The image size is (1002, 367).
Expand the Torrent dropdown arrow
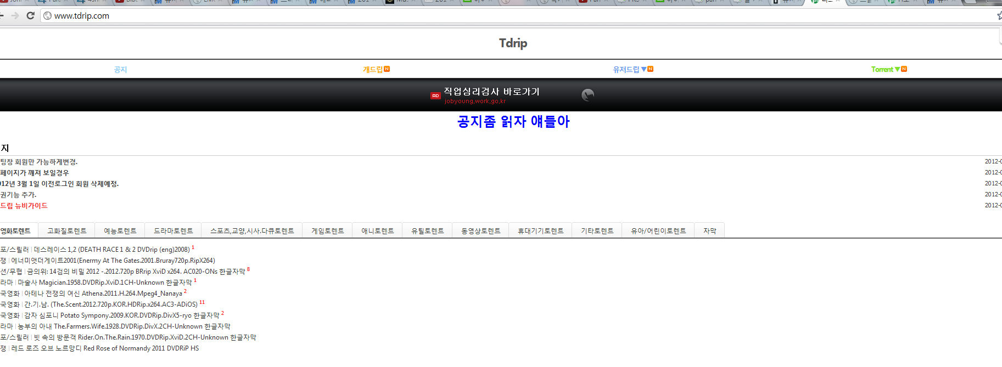[x=898, y=70]
